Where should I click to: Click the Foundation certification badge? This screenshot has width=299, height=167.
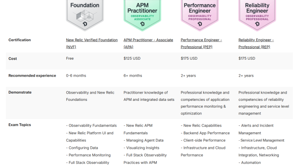pyautogui.click(x=85, y=15)
